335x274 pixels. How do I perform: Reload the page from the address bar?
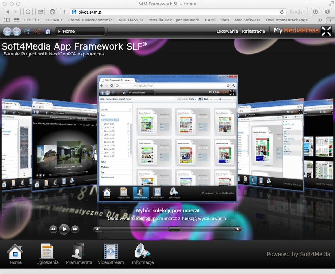(x=282, y=12)
